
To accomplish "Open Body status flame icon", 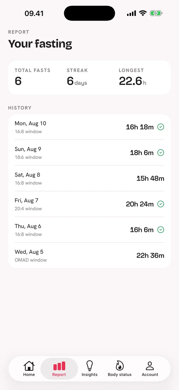I will point(120,366).
